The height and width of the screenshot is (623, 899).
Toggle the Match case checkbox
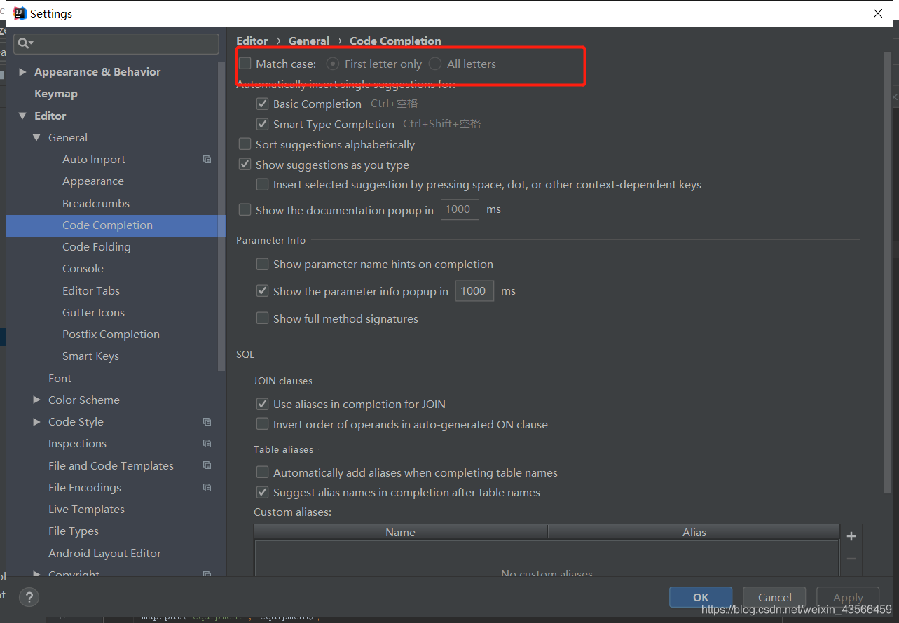[x=245, y=64]
